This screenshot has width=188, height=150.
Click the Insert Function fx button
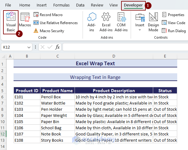pos(58,47)
